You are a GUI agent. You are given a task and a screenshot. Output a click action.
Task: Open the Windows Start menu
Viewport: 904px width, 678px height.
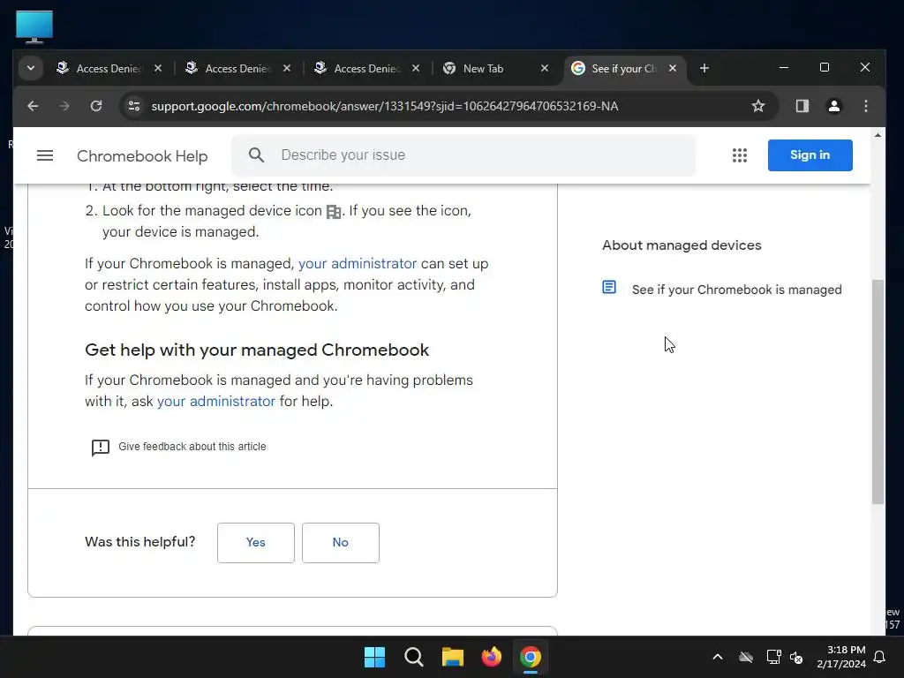(x=374, y=657)
